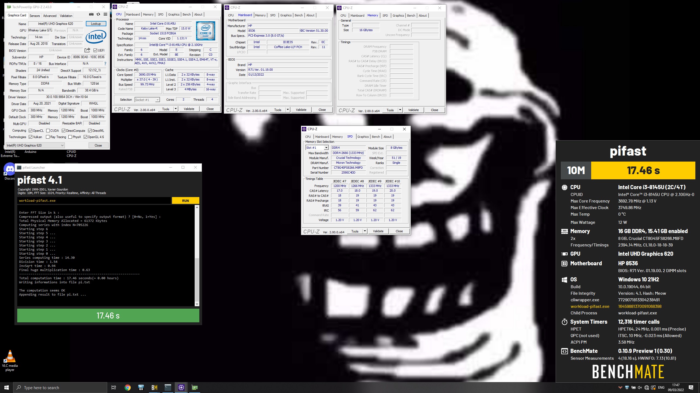
Task: Toggle the OpenCL checkbox
Action: [31, 131]
